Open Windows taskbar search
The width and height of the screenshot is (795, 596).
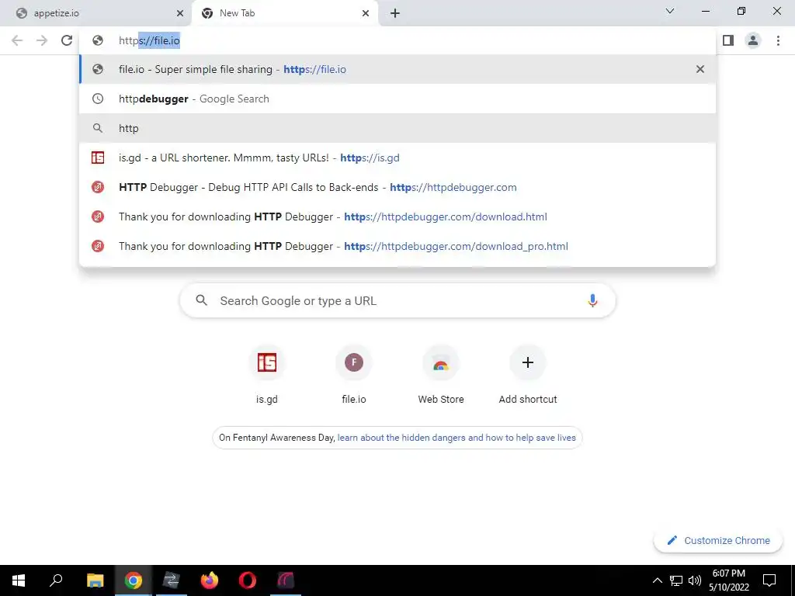pos(56,580)
